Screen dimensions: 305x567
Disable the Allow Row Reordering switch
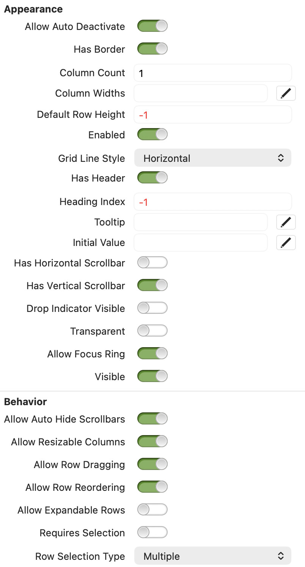point(152,487)
